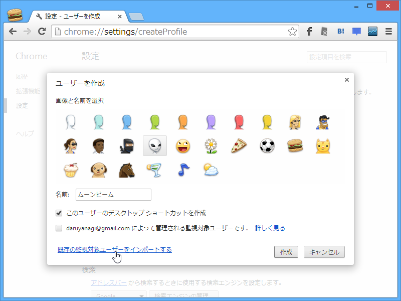This screenshot has width=401, height=301.
Task: Bookmark this page with the star icon
Action: [292, 32]
